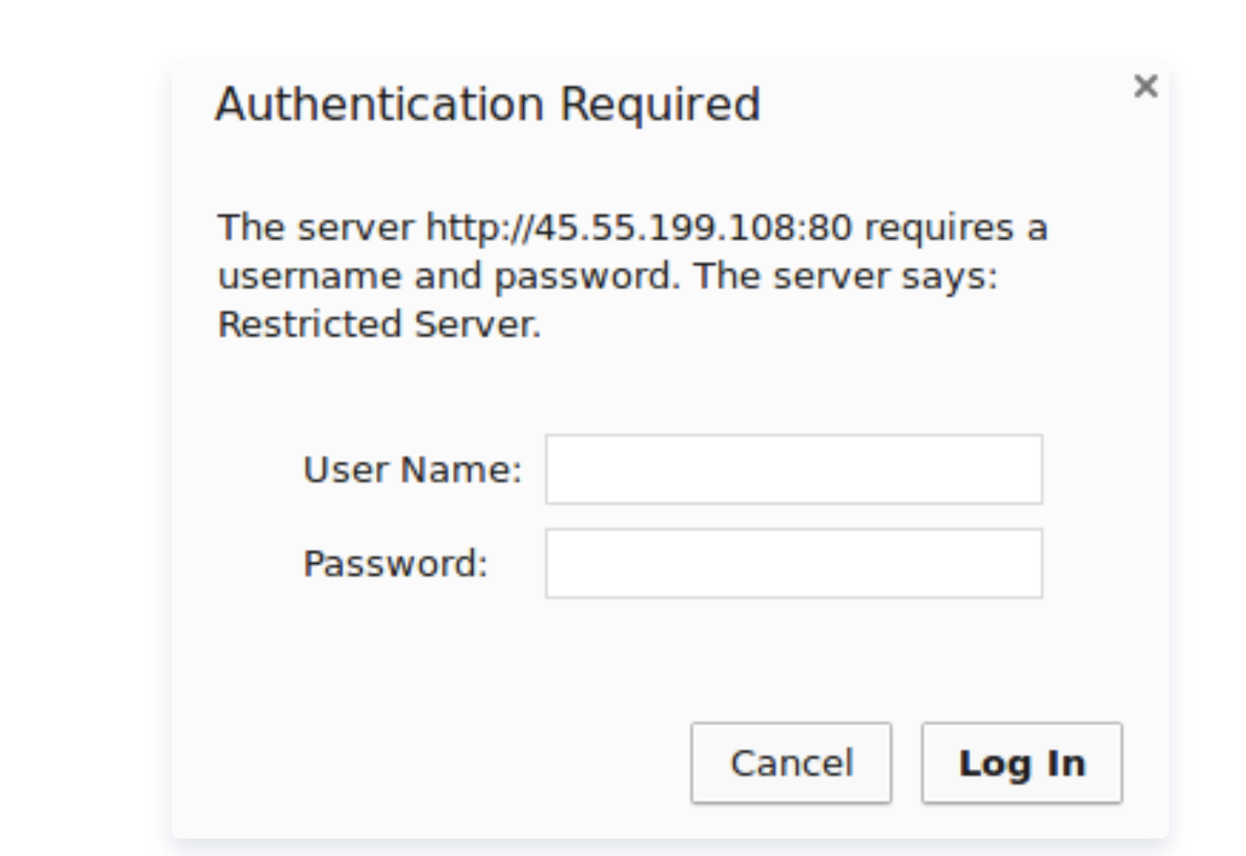Activate the field beside 'Password:'
This screenshot has height=856, width=1246.
pos(793,563)
